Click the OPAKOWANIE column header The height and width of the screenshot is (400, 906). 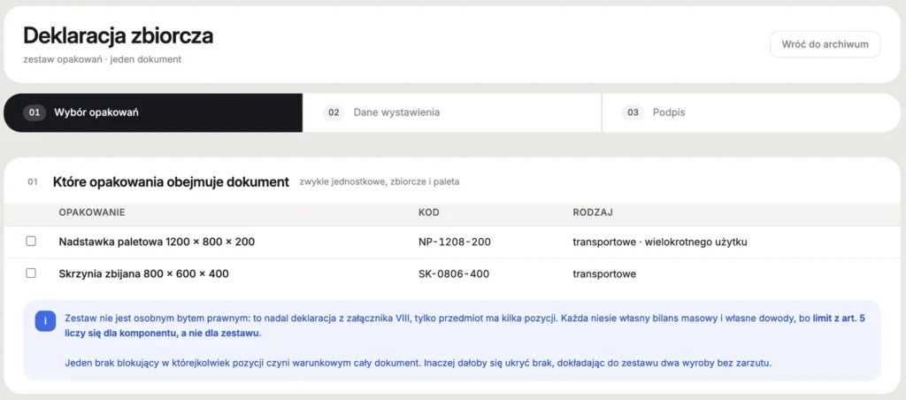point(92,212)
